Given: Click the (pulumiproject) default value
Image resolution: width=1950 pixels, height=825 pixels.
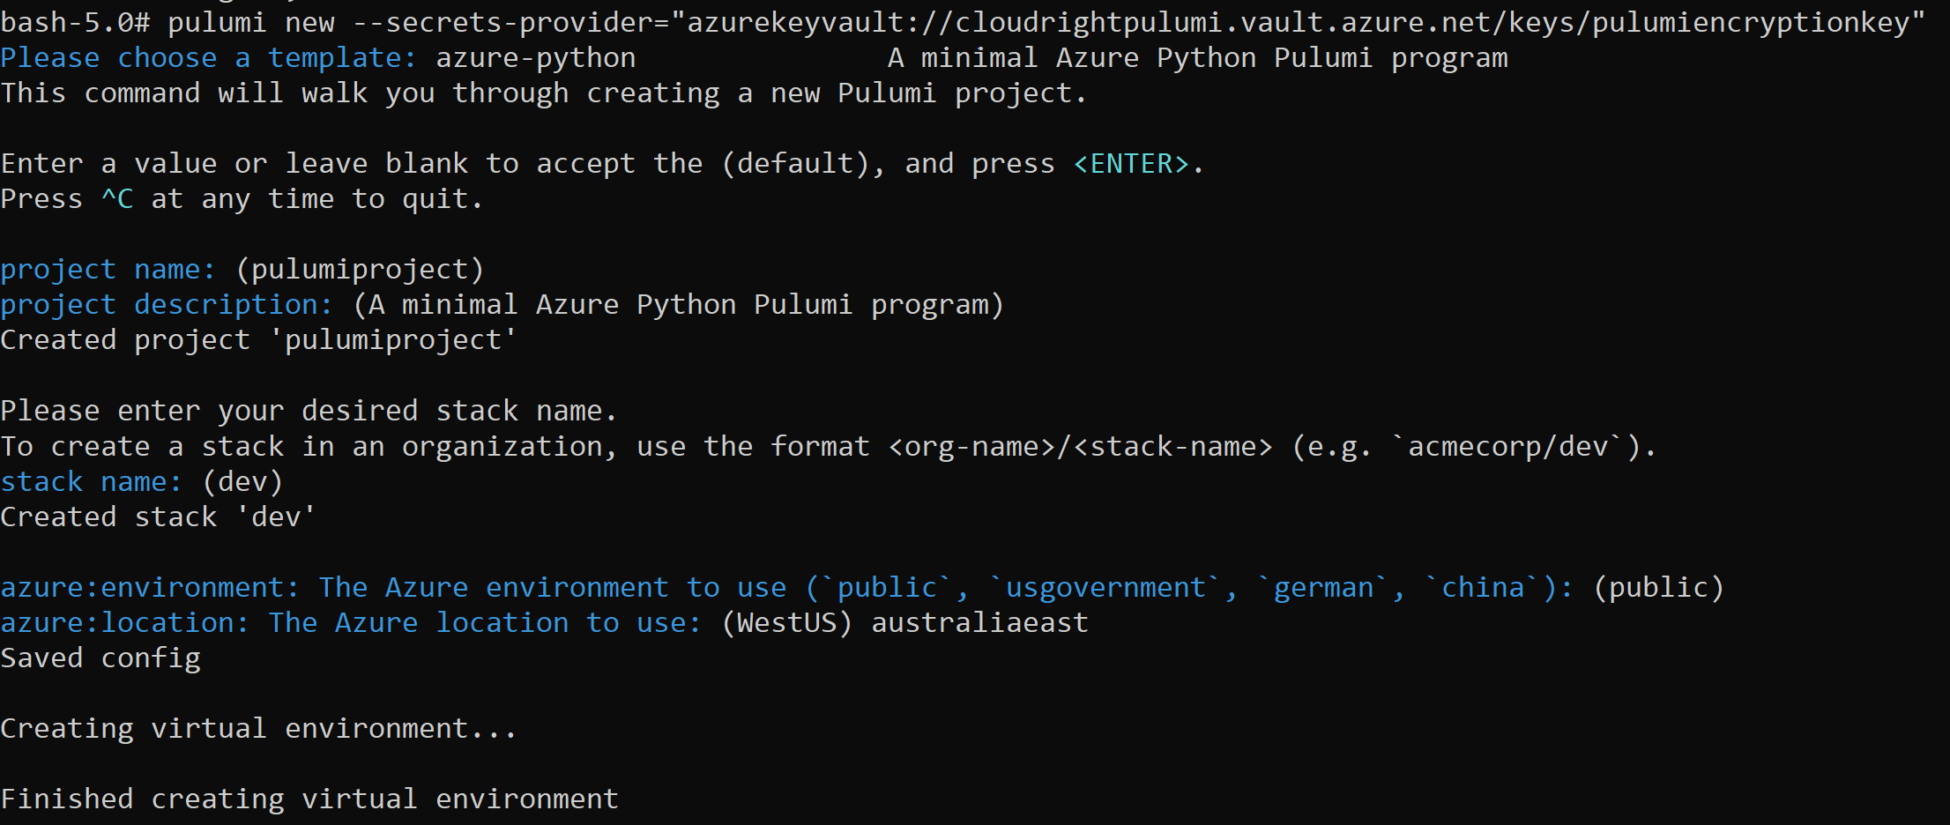Looking at the screenshot, I should click(x=360, y=270).
